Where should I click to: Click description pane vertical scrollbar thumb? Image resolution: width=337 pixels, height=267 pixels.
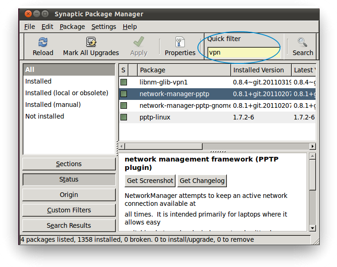pos(313,175)
